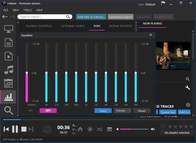Click the loud speaker icon at the volume end
Screen dimensions: 196x143
point(153,129)
